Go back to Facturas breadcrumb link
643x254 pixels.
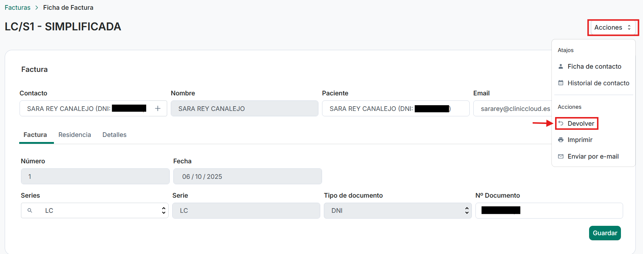click(17, 8)
